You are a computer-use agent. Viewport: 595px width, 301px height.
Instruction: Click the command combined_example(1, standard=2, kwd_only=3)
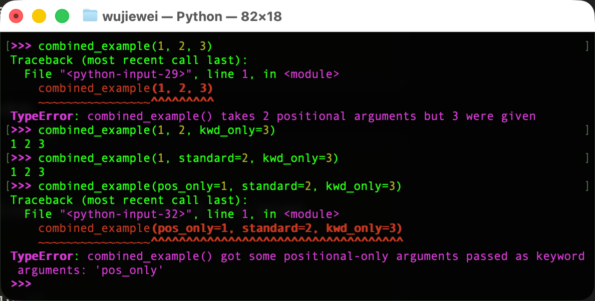(188, 158)
